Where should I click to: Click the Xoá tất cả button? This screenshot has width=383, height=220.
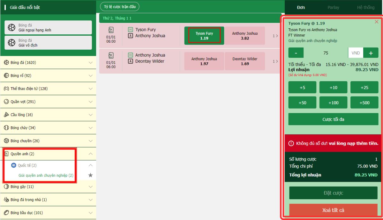333,210
